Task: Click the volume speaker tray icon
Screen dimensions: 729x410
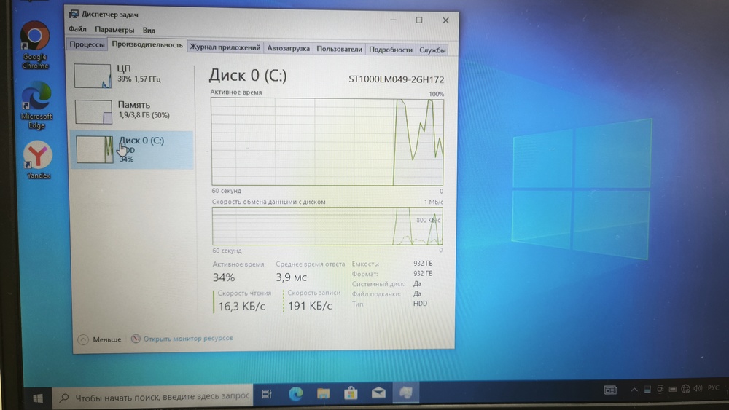Action: (698, 388)
